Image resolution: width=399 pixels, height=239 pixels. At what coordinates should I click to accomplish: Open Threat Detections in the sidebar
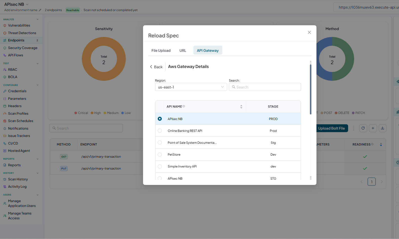click(22, 33)
